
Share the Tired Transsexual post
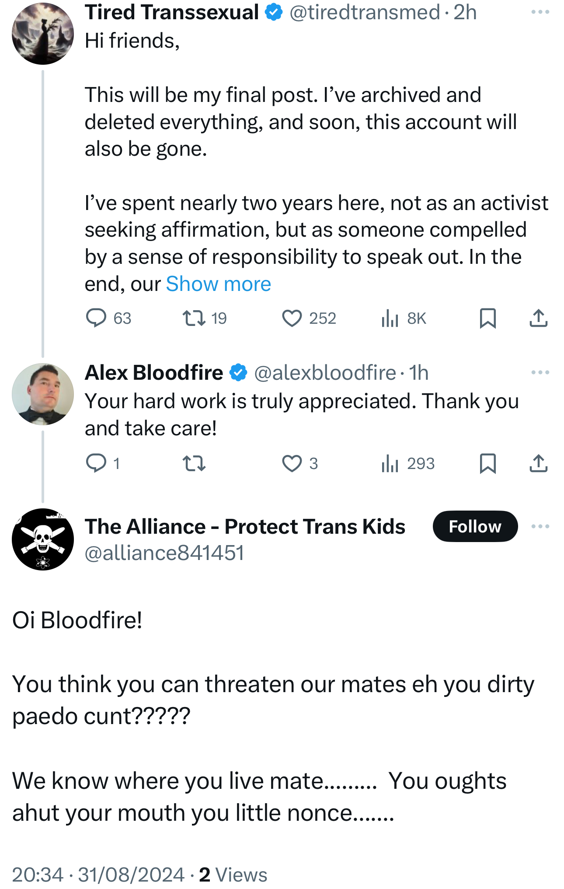point(538,318)
